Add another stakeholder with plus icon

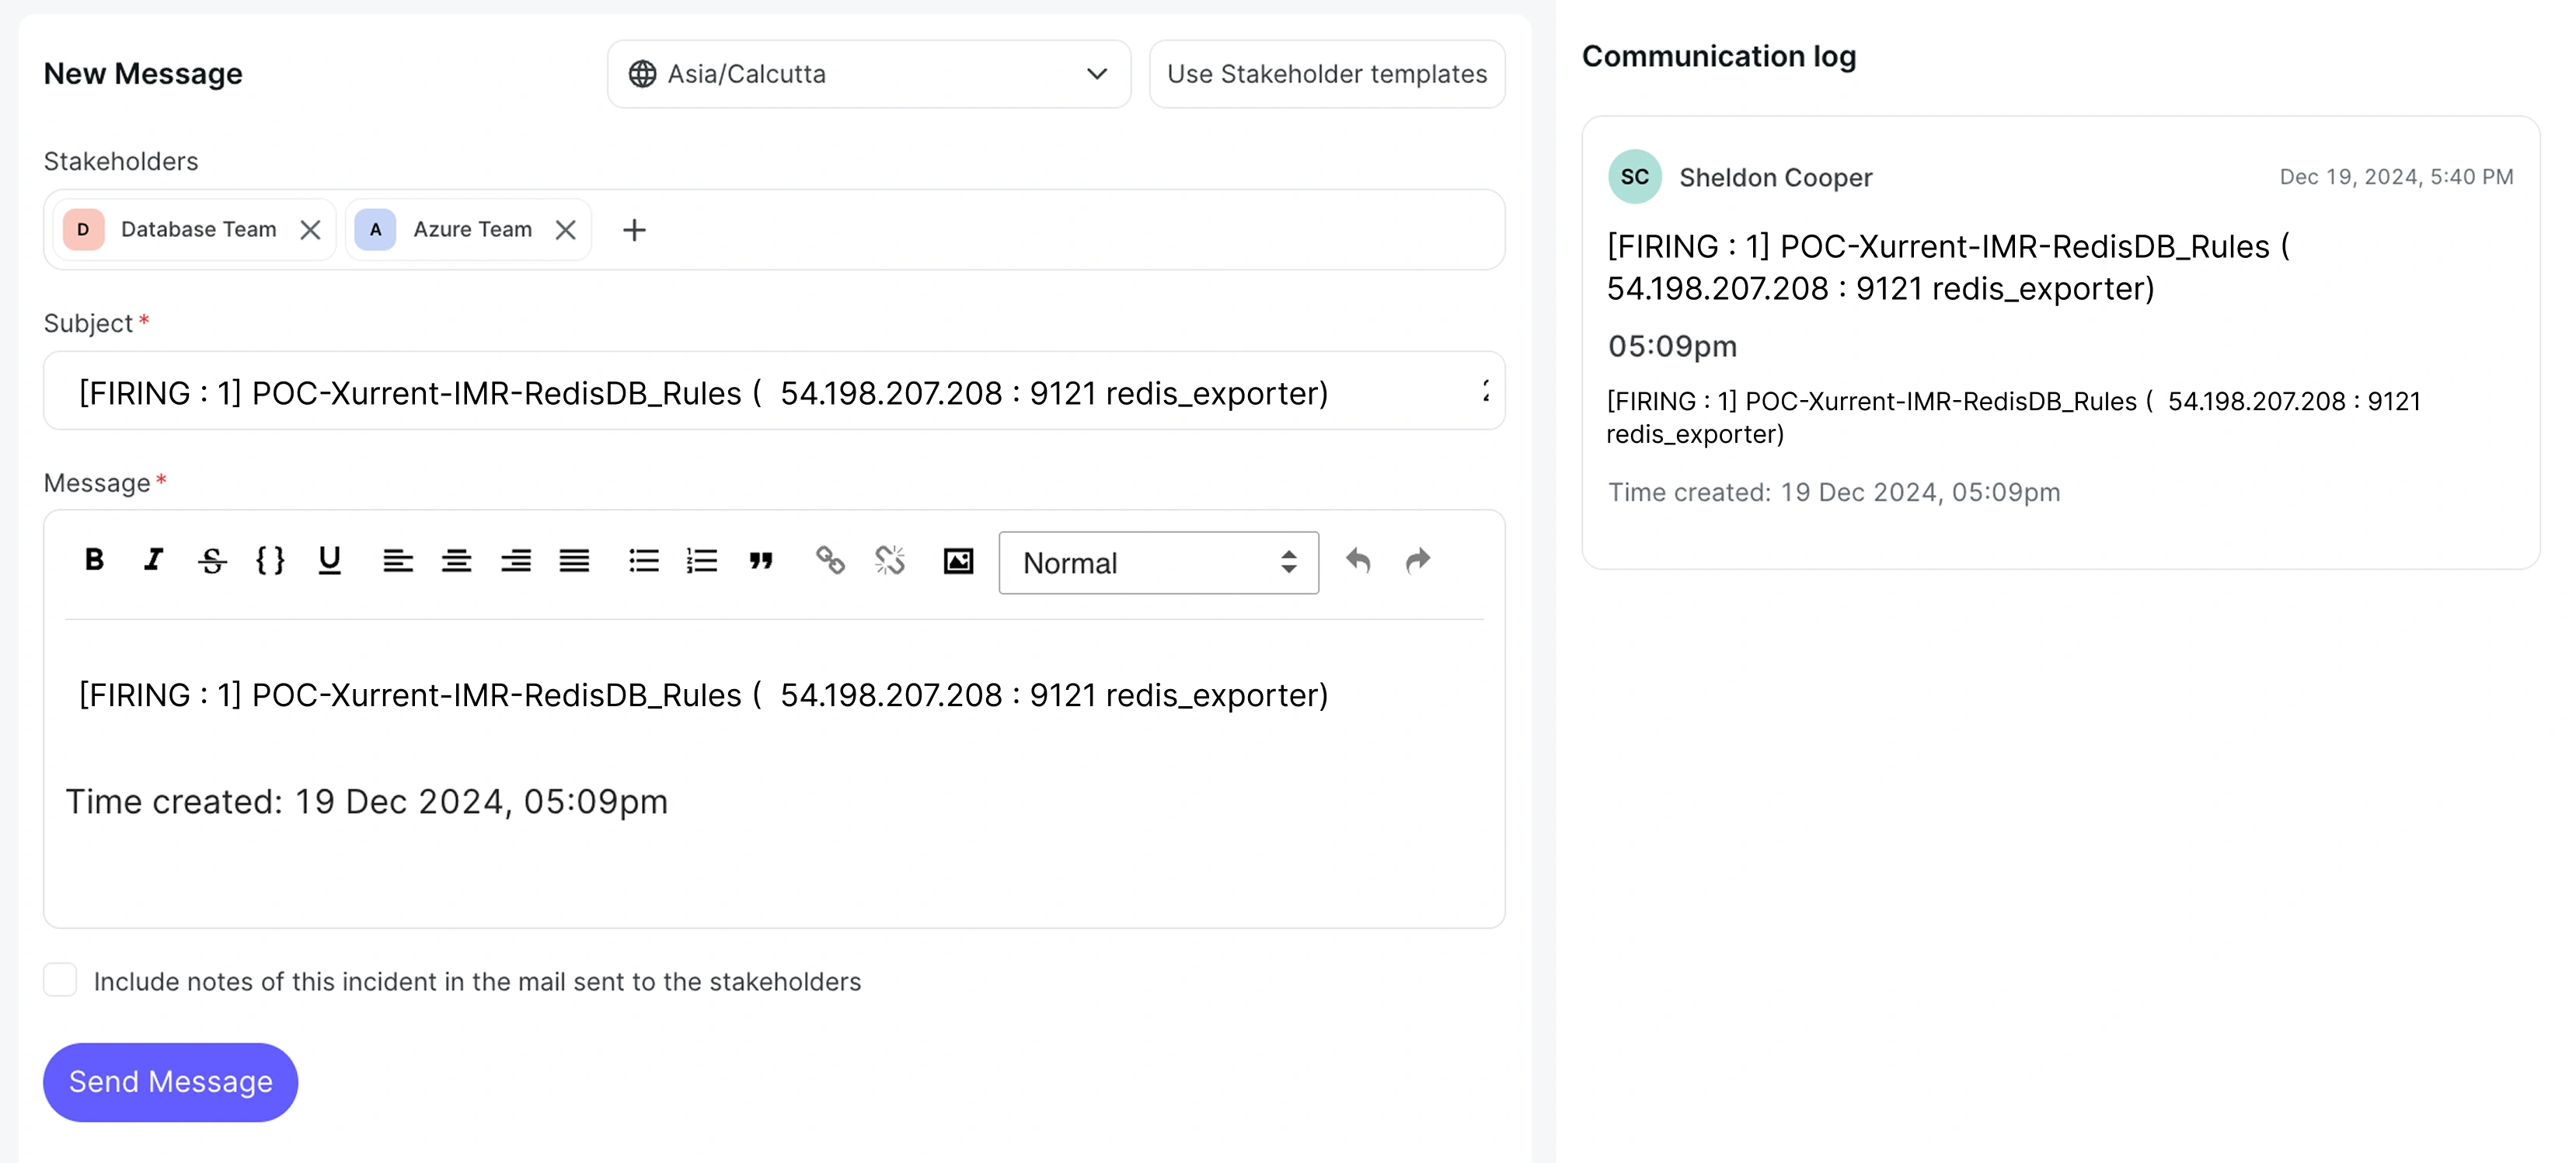(x=634, y=230)
